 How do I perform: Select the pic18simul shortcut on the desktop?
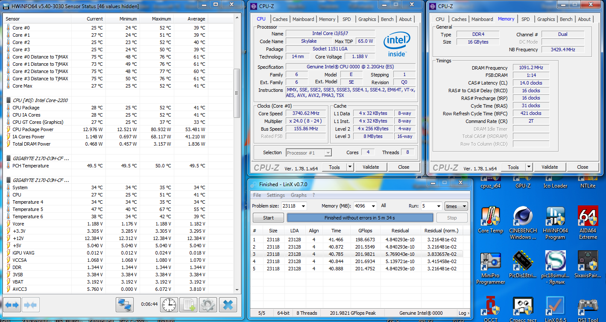[x=555, y=267]
